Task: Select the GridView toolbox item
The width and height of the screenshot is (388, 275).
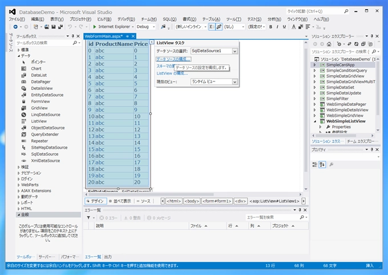Action: 39,108
